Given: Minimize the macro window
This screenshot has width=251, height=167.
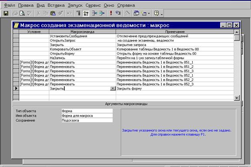Looking at the screenshot, I should (223, 25).
